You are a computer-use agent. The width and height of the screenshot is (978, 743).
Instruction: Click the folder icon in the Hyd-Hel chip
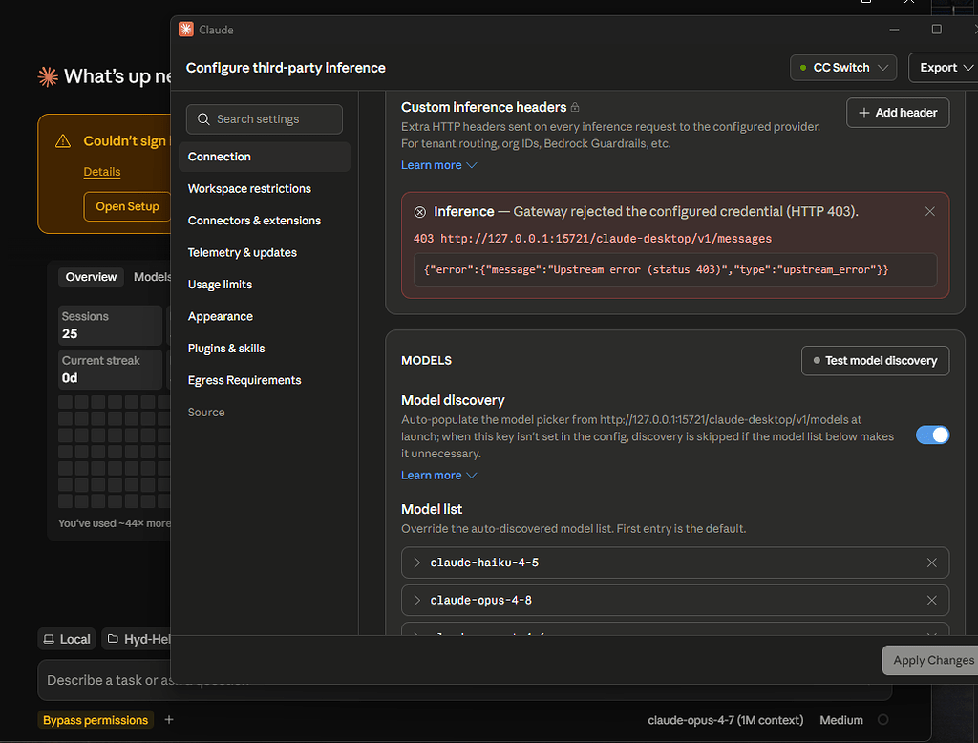click(x=113, y=638)
